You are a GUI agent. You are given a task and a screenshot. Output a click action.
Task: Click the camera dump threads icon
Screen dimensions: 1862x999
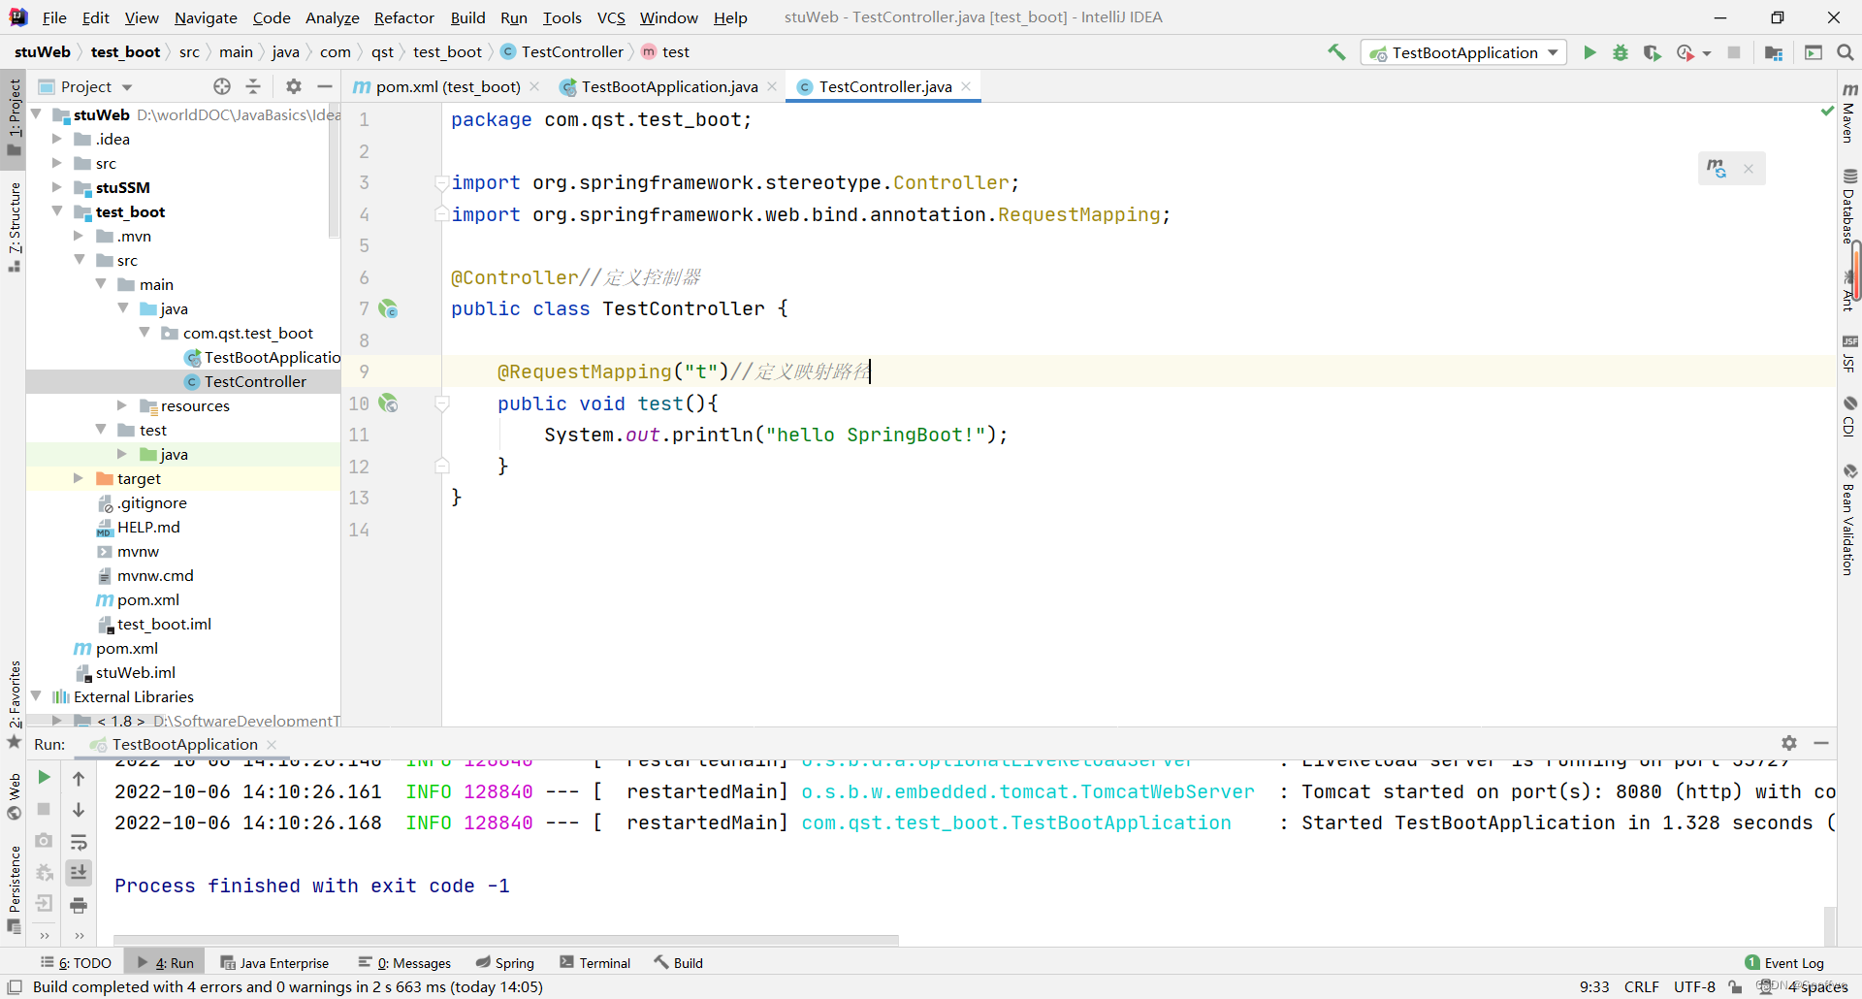tap(44, 841)
